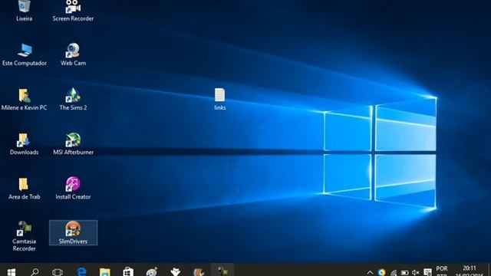Screen dimensions: 491x276
Task: Select the links text file icon
Action: point(220,99)
